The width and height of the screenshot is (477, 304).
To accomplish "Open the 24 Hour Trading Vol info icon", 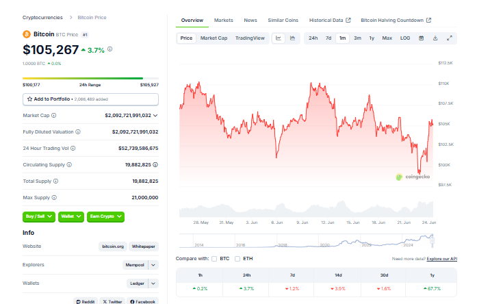I will coord(73,148).
